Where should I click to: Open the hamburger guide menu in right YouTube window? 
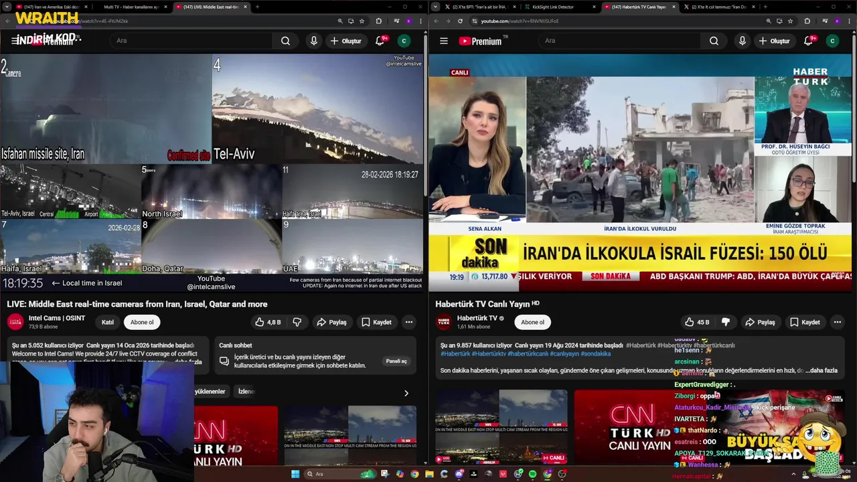(x=443, y=41)
